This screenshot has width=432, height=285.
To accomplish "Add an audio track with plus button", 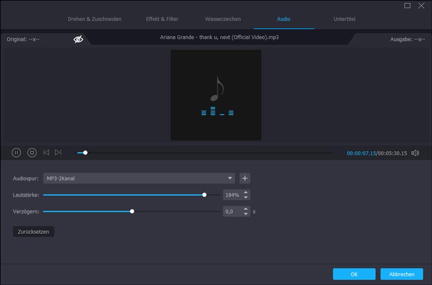I will coord(245,178).
